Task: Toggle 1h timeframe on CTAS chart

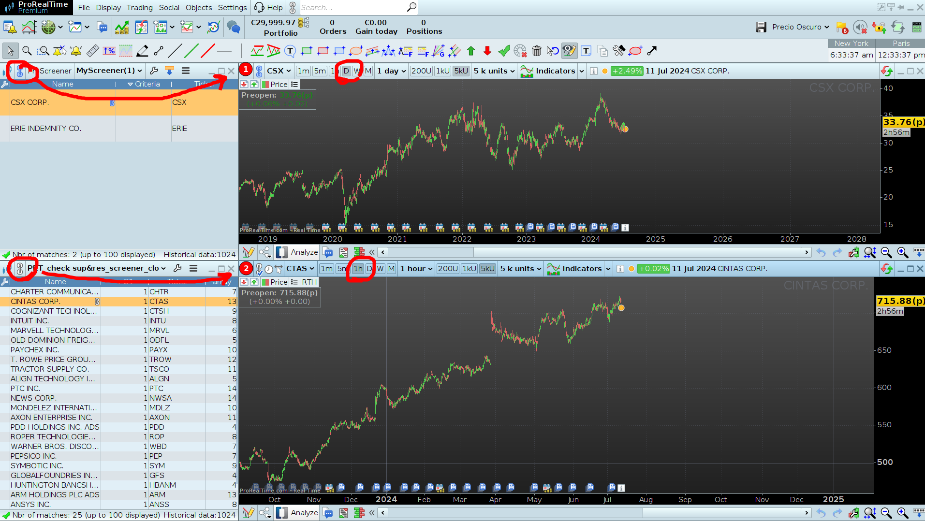Action: click(358, 269)
